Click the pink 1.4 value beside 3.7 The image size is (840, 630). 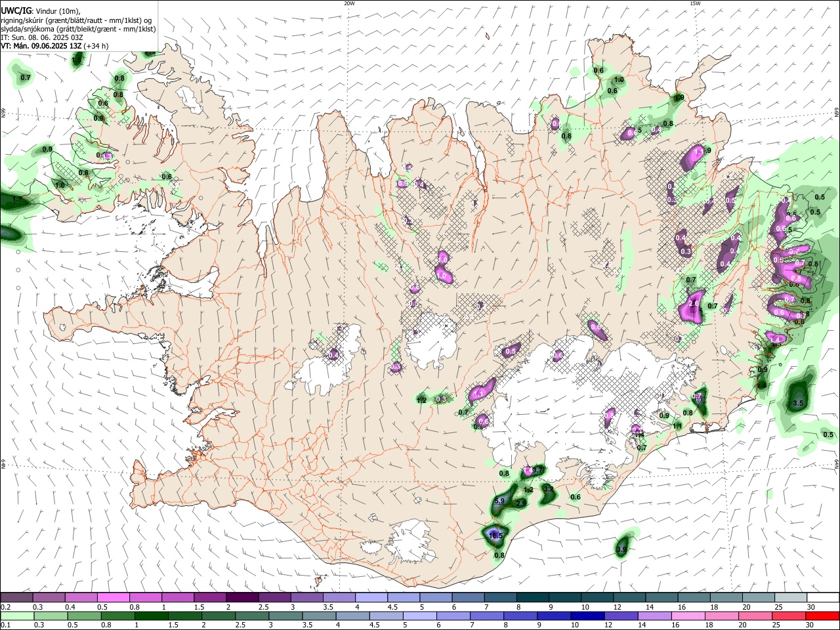pyautogui.click(x=527, y=472)
